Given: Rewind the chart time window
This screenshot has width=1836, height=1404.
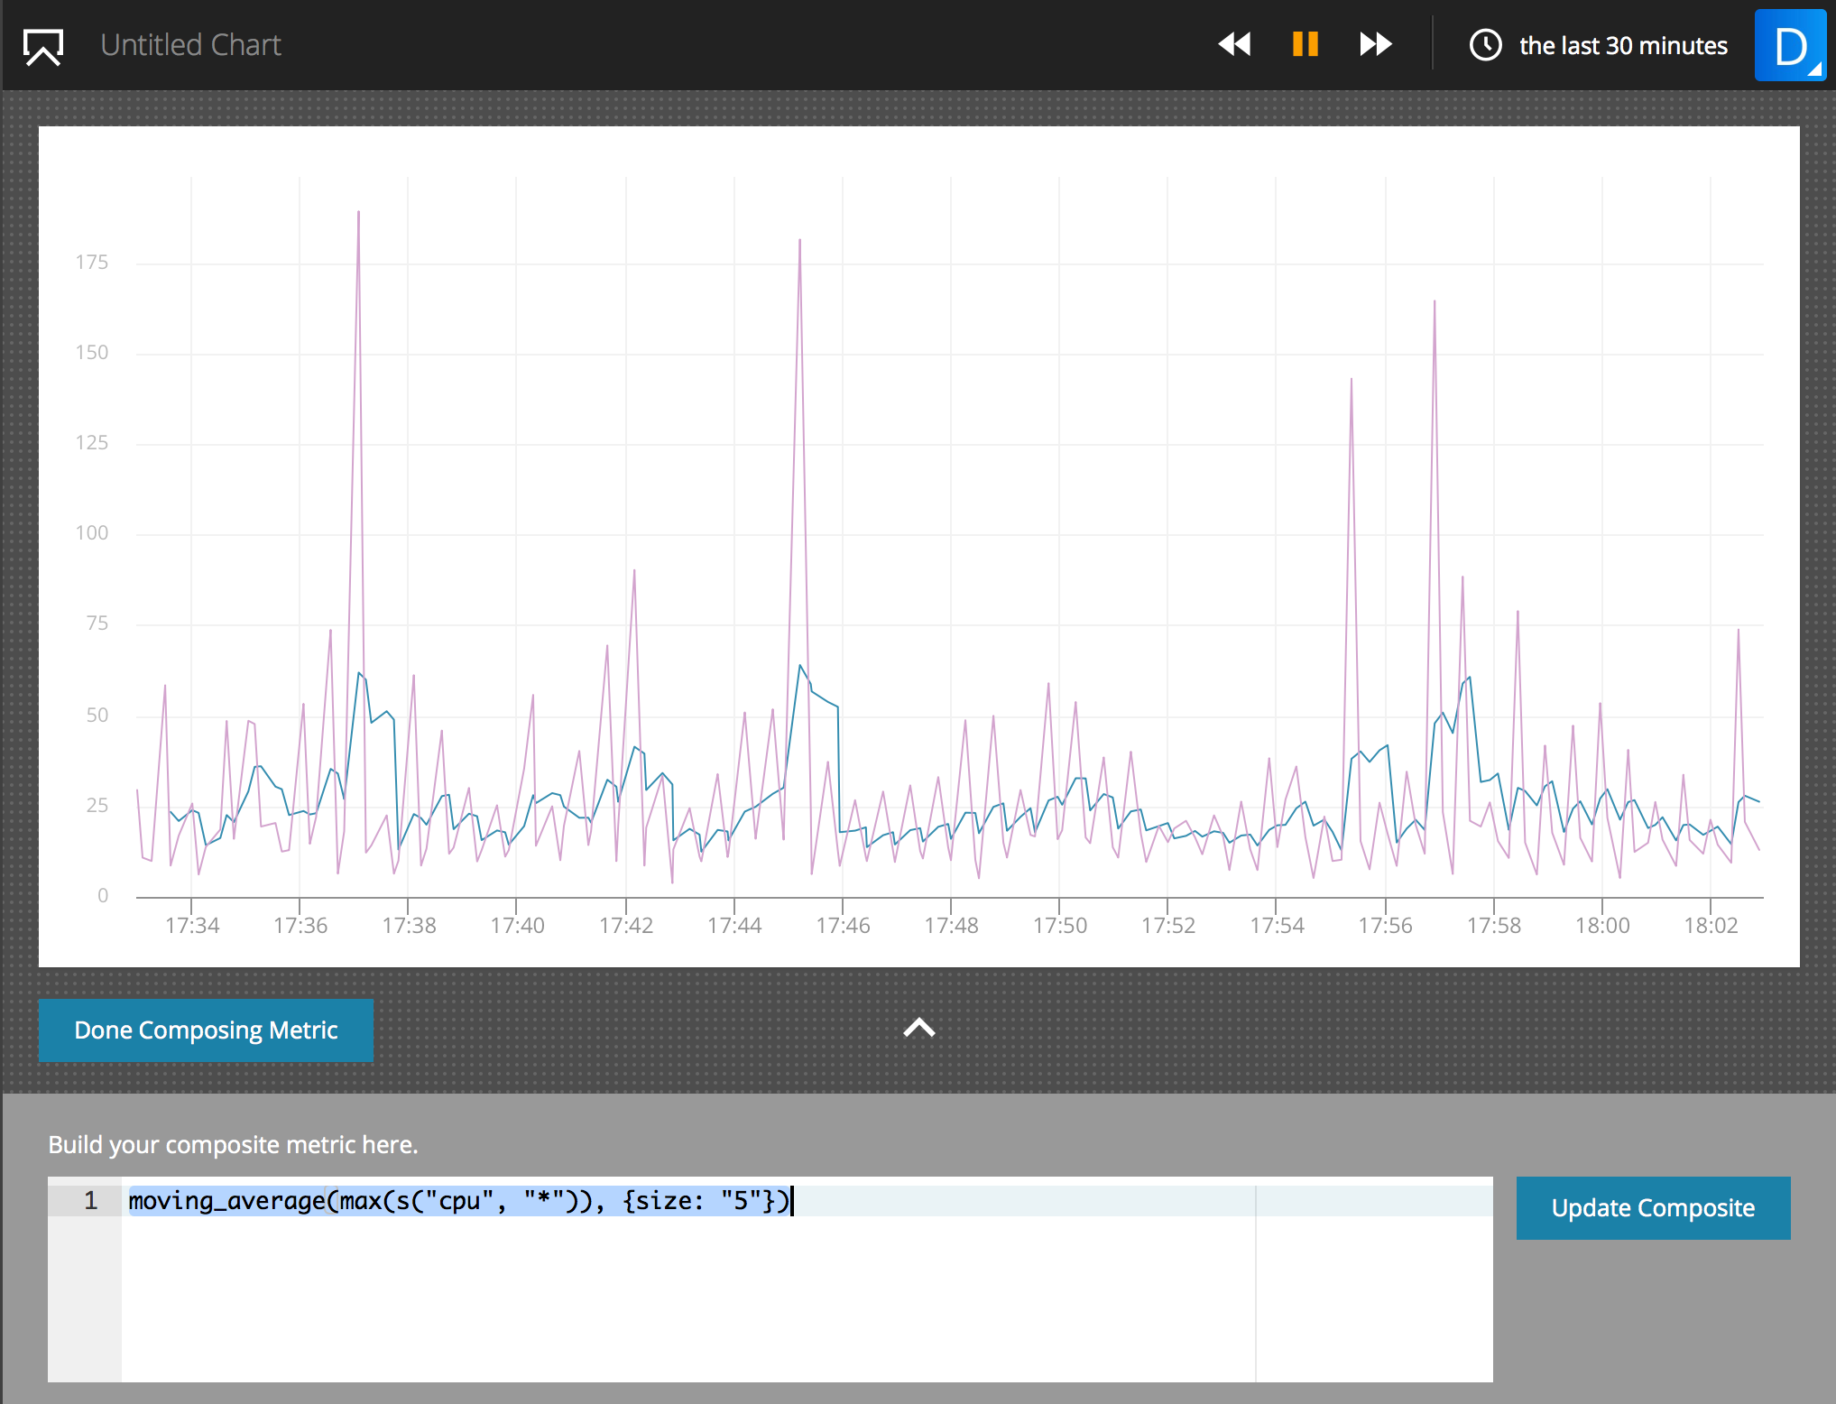Looking at the screenshot, I should (1234, 44).
